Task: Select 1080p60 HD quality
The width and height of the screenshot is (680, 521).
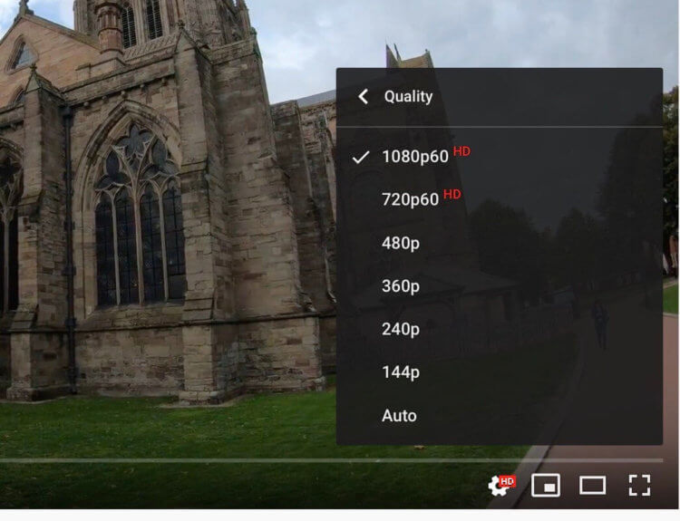Action: (x=500, y=157)
